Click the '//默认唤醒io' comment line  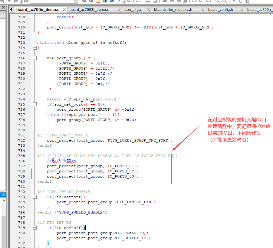(x=61, y=161)
